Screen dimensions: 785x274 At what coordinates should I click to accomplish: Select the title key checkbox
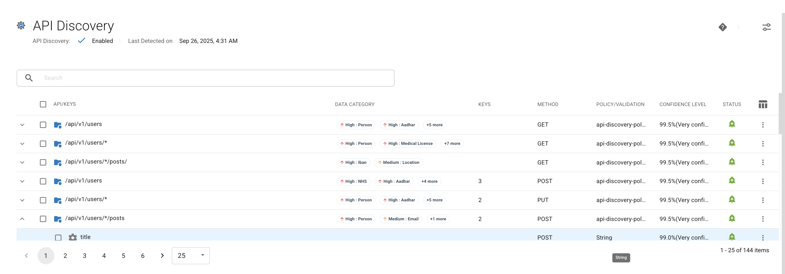[58, 237]
